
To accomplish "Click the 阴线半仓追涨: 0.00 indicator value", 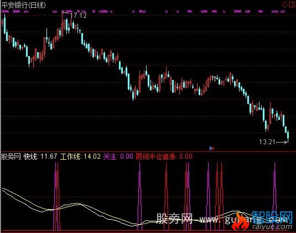I will tap(164, 156).
